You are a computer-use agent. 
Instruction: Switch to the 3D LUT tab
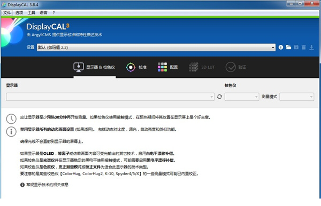point(202,67)
